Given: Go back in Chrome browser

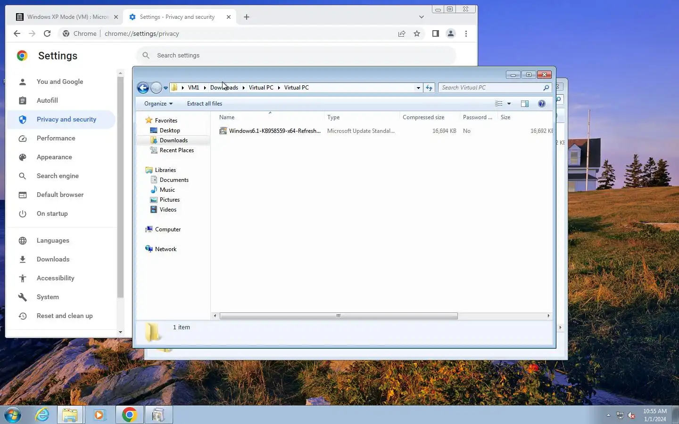Looking at the screenshot, I should [x=17, y=33].
